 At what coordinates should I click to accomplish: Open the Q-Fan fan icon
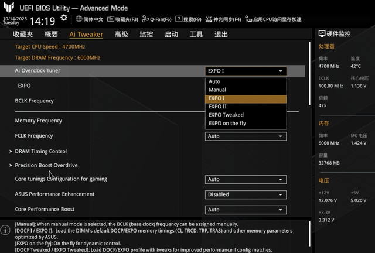tap(145, 19)
